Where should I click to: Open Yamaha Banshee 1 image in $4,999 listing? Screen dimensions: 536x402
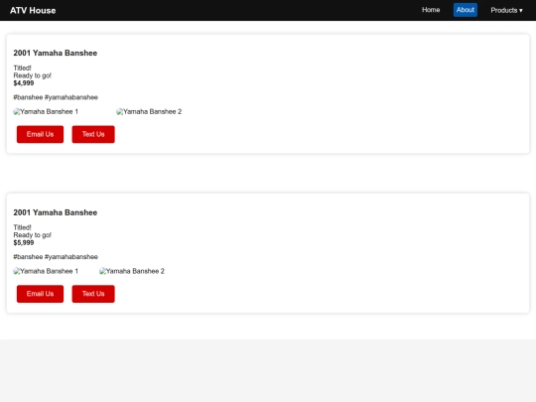coord(46,112)
